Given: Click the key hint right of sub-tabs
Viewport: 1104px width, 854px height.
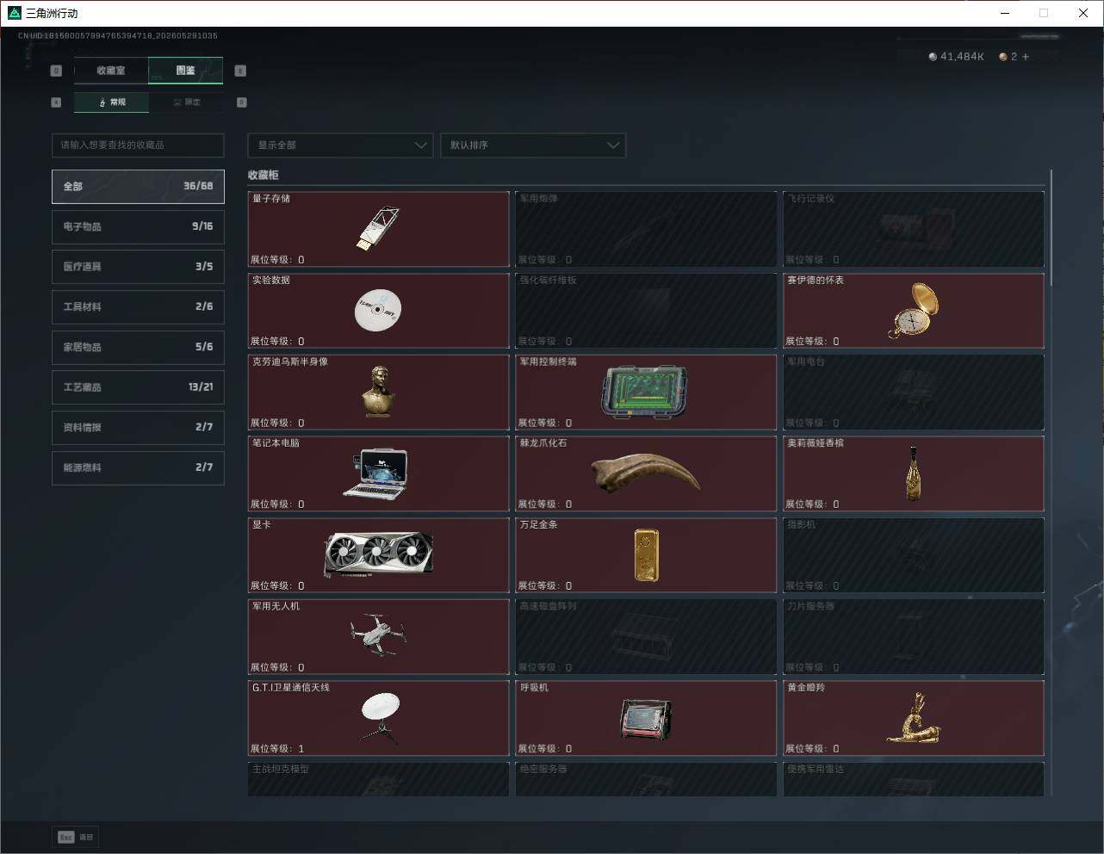Looking at the screenshot, I should coord(241,102).
